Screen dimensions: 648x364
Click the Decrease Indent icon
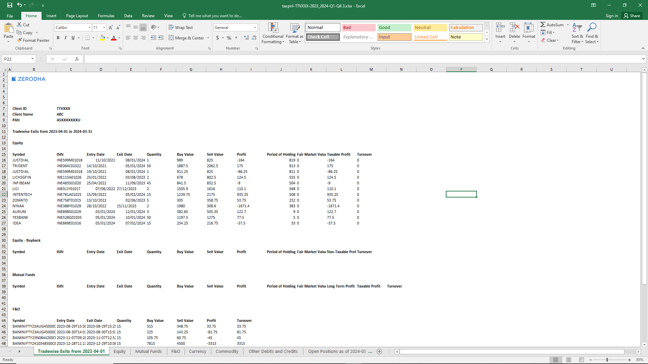154,38
